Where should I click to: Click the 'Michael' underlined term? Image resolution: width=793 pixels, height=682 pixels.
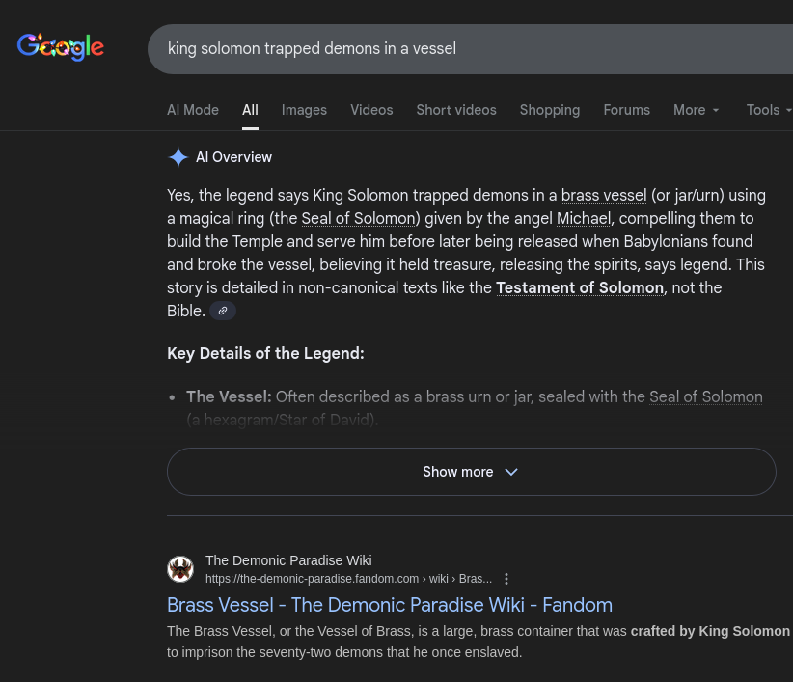coord(584,218)
